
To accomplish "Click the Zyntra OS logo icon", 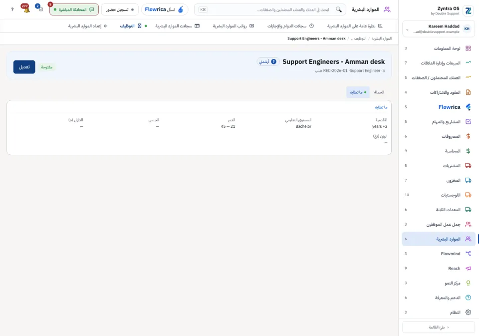I will pos(468,10).
